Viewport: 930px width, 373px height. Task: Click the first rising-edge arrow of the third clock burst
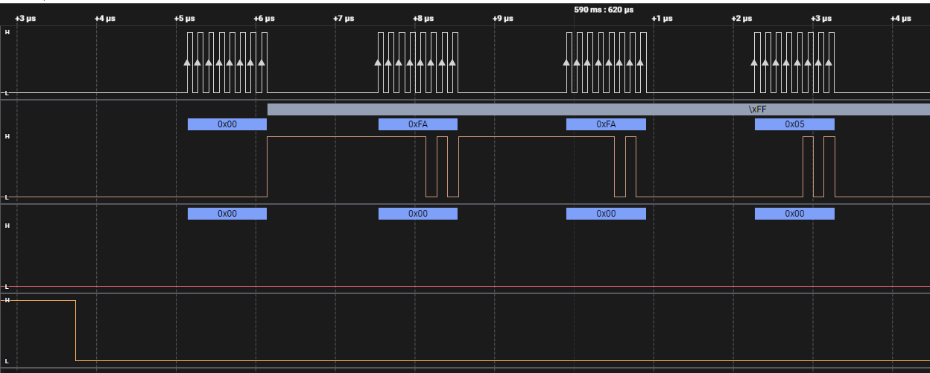point(566,63)
